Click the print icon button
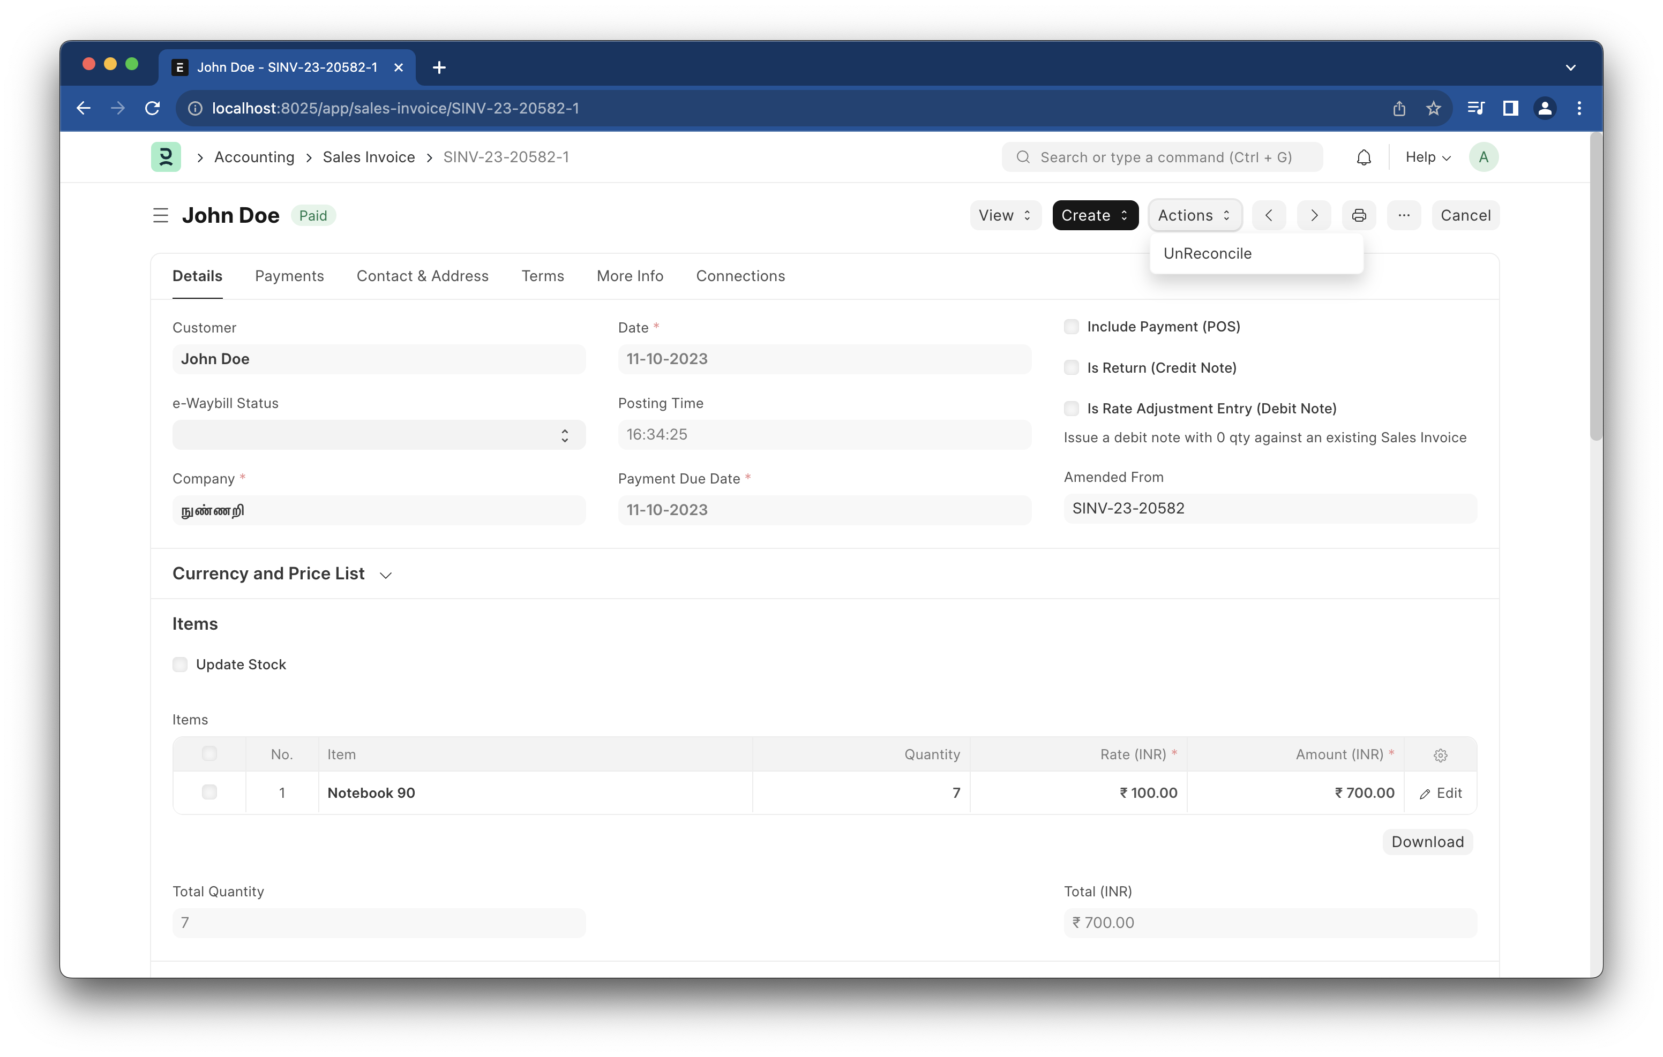Viewport: 1663px width, 1057px height. (1359, 215)
